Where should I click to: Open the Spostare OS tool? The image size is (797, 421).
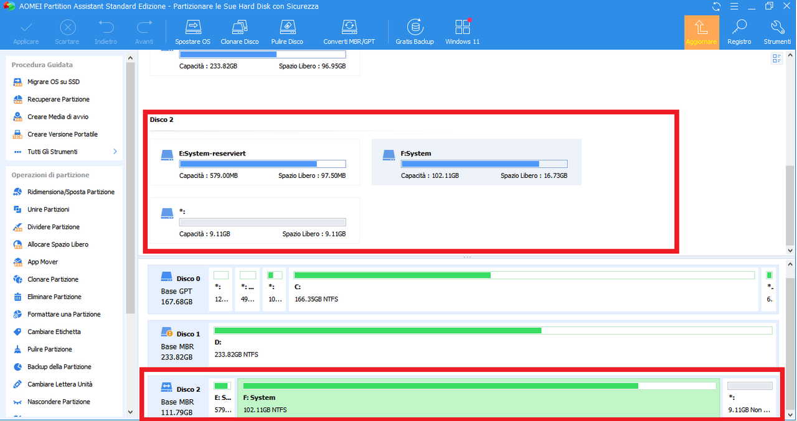coord(192,32)
